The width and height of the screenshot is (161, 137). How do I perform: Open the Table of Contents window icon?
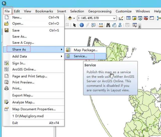[x=128, y=18]
